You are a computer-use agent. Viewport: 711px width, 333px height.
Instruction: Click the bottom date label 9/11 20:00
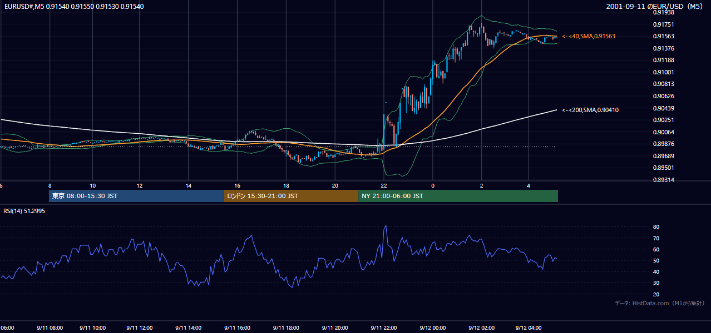point(335,327)
